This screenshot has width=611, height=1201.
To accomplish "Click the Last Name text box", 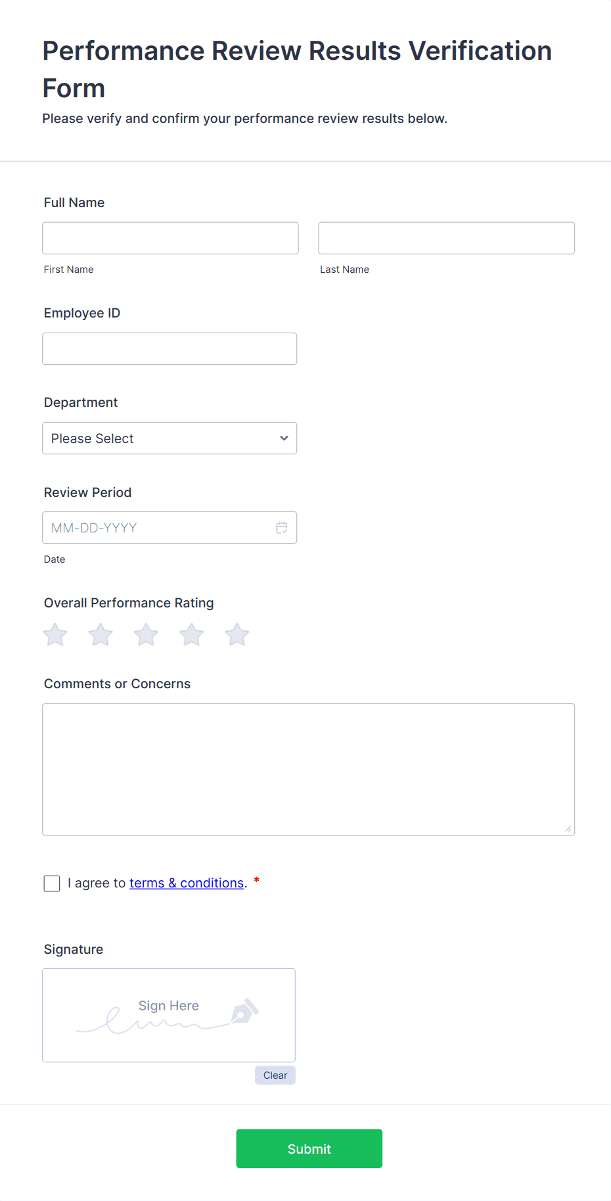I will (447, 238).
